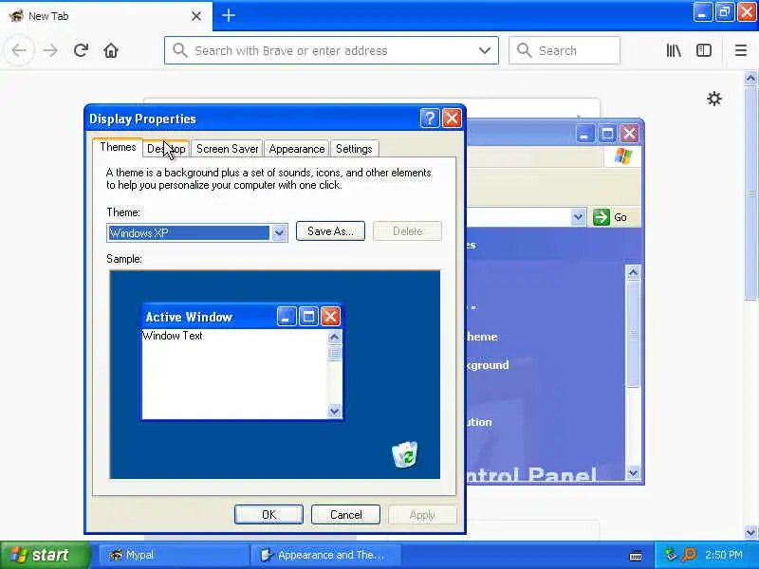Click the Save As... button
This screenshot has height=569, width=759.
[330, 231]
